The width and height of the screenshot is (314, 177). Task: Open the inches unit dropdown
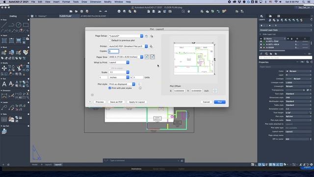coord(119,77)
